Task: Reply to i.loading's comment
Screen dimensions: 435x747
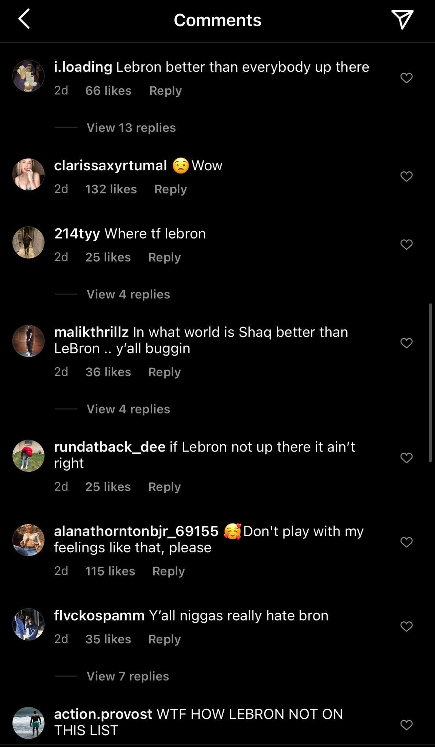Action: coord(165,90)
